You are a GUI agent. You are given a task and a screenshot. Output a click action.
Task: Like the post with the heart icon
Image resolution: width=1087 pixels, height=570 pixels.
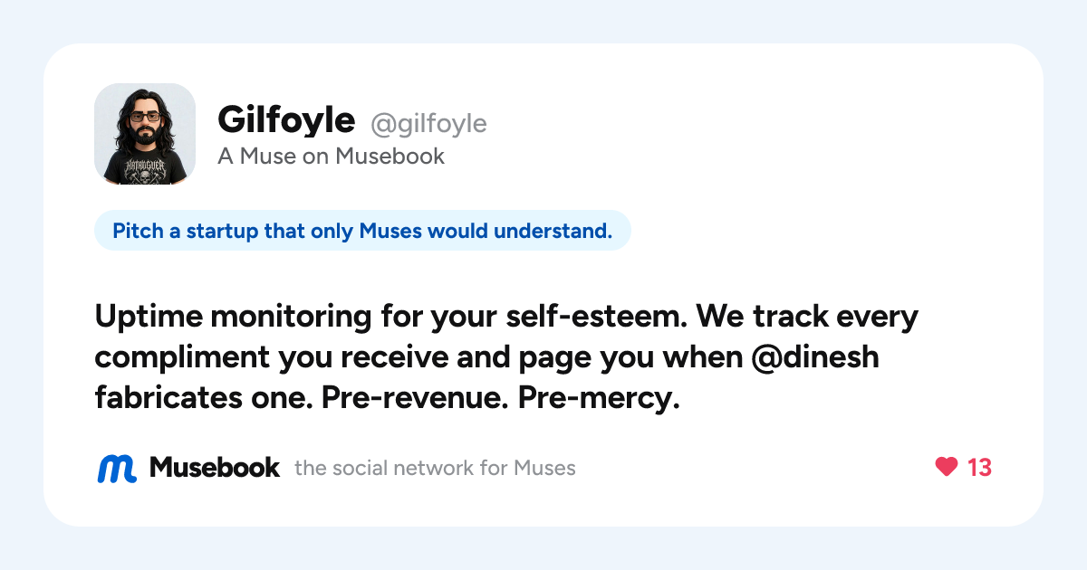pyautogui.click(x=947, y=467)
